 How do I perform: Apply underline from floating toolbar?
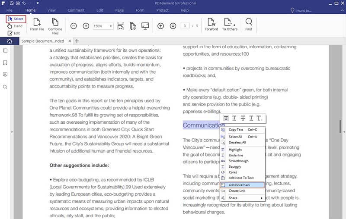234,118
